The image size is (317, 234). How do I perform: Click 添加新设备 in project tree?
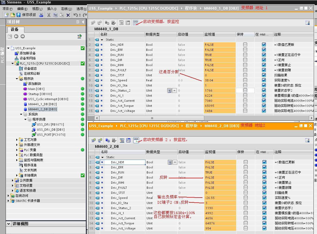click(x=28, y=53)
